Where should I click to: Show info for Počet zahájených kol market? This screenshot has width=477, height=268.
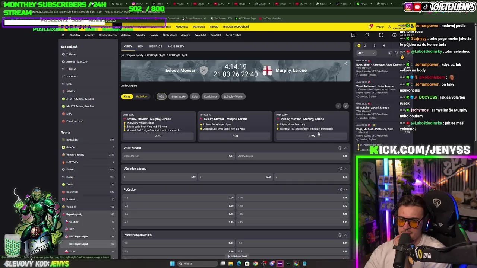[x=340, y=235]
